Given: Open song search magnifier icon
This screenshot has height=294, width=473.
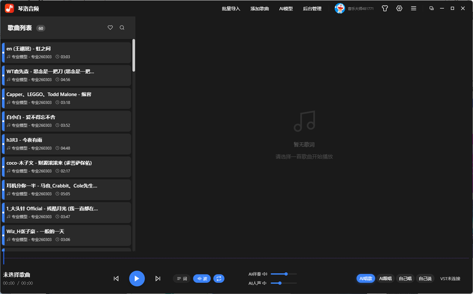Looking at the screenshot, I should click(x=122, y=27).
